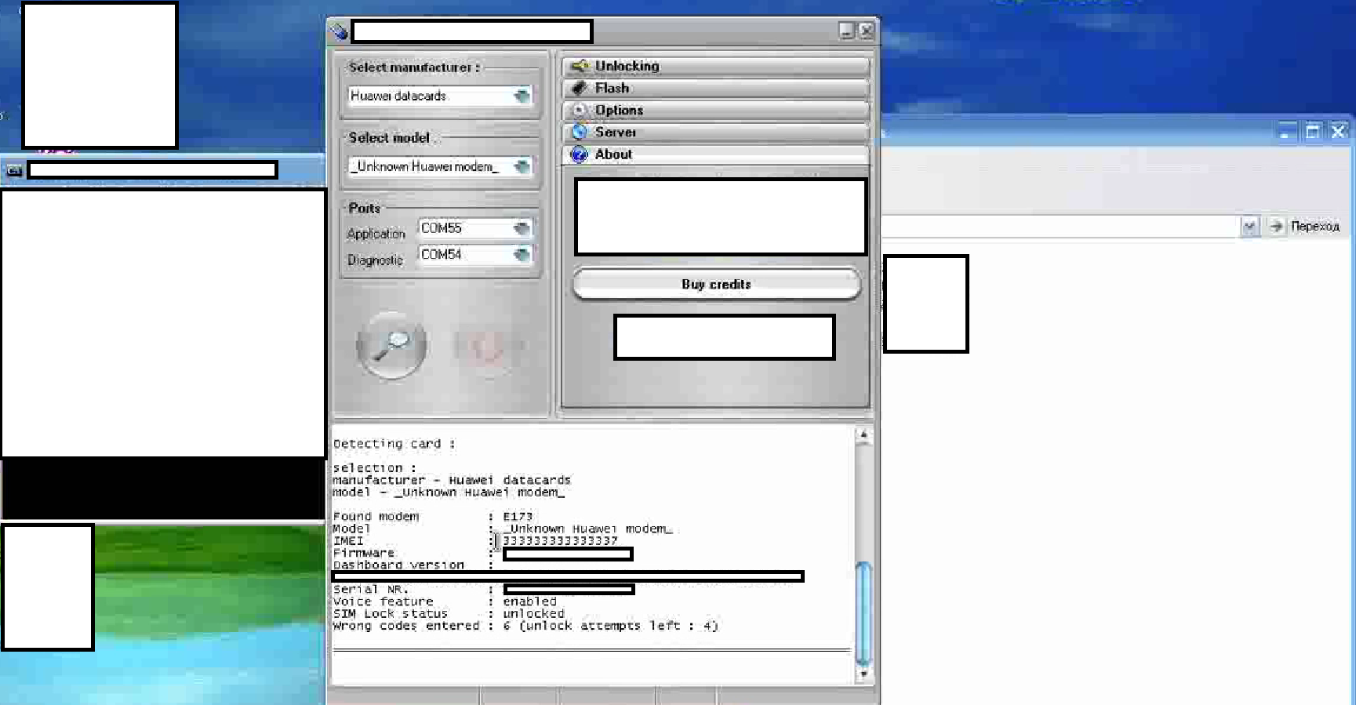Screen dimensions: 1356x705
Task: Close the background browser window
Action: coord(1338,132)
